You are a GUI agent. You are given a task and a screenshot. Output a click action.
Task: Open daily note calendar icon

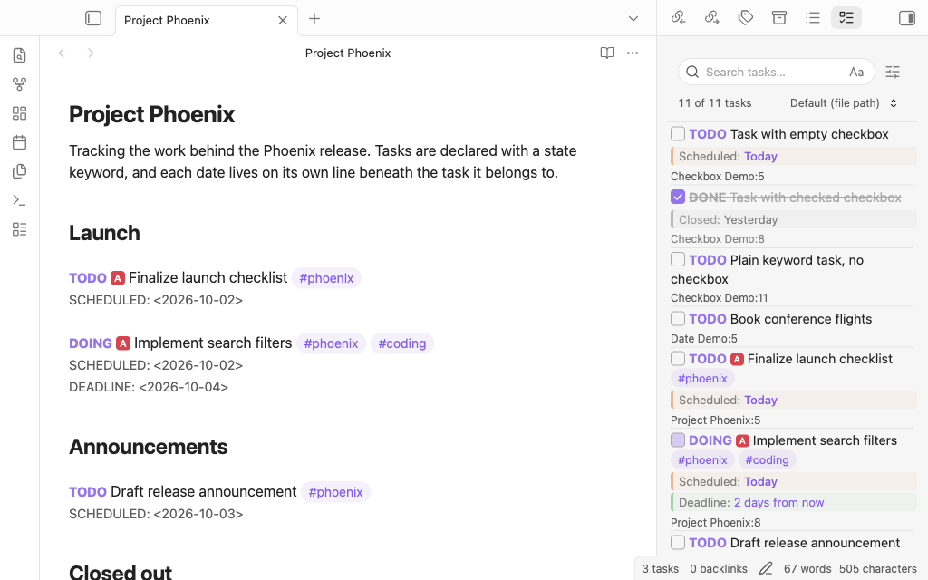(20, 142)
